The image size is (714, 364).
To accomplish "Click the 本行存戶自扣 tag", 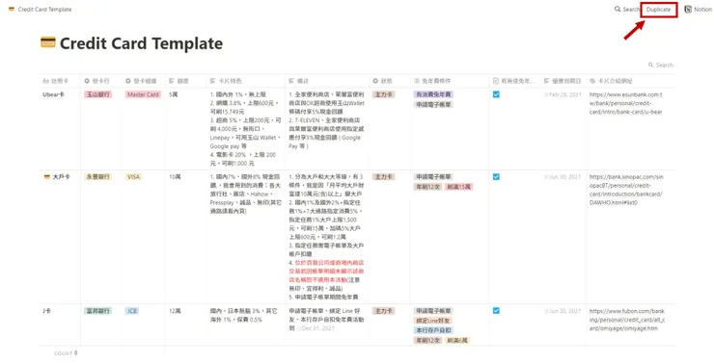I will (433, 330).
